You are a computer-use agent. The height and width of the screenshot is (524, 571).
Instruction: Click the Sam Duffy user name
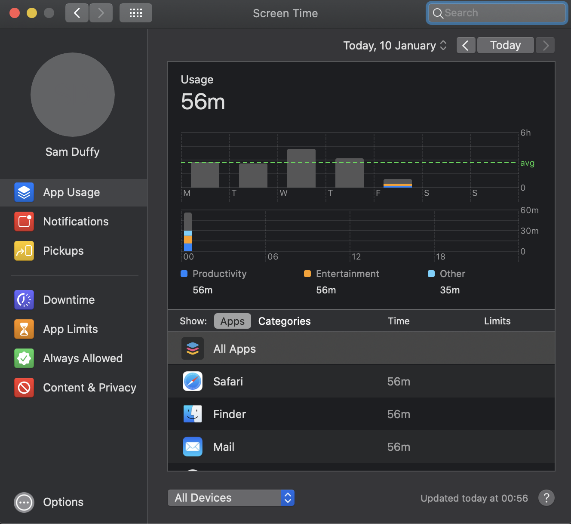73,152
